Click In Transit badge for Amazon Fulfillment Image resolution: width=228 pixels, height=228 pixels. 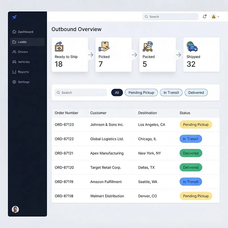coord(191,182)
